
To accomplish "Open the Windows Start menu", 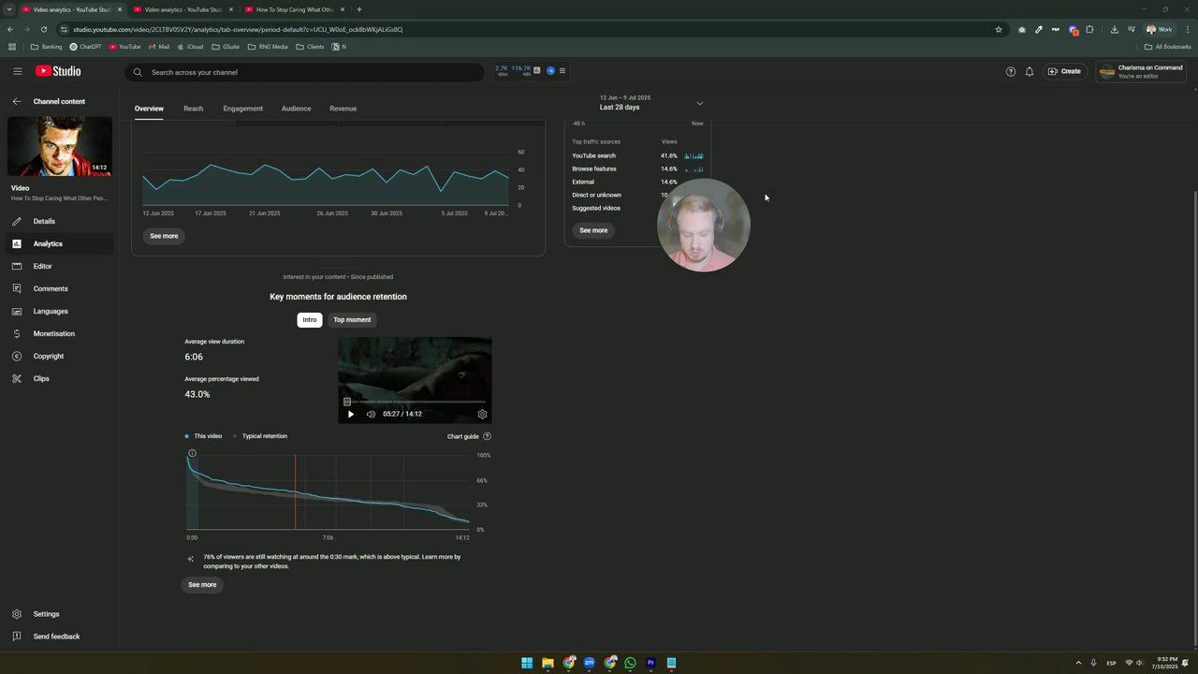I will [x=527, y=663].
